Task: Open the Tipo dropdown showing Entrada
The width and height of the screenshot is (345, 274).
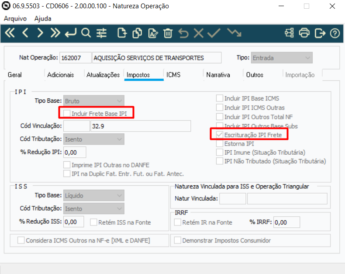Action: click(x=282, y=58)
